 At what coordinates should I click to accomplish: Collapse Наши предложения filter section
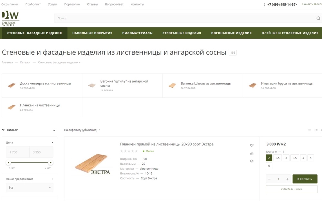[52, 179]
